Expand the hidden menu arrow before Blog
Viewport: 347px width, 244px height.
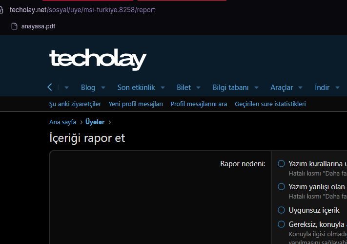(x=66, y=88)
